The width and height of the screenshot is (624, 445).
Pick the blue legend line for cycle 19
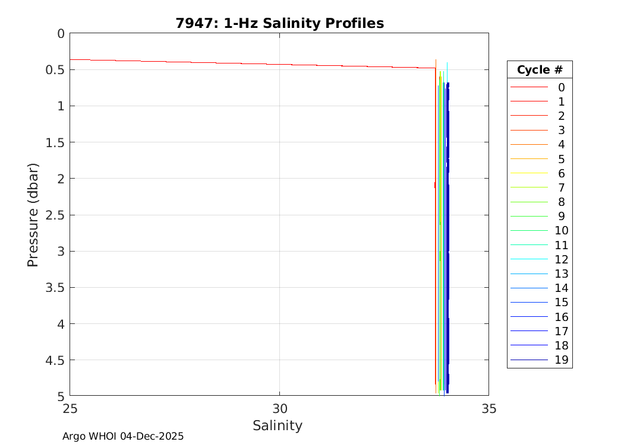tap(528, 360)
